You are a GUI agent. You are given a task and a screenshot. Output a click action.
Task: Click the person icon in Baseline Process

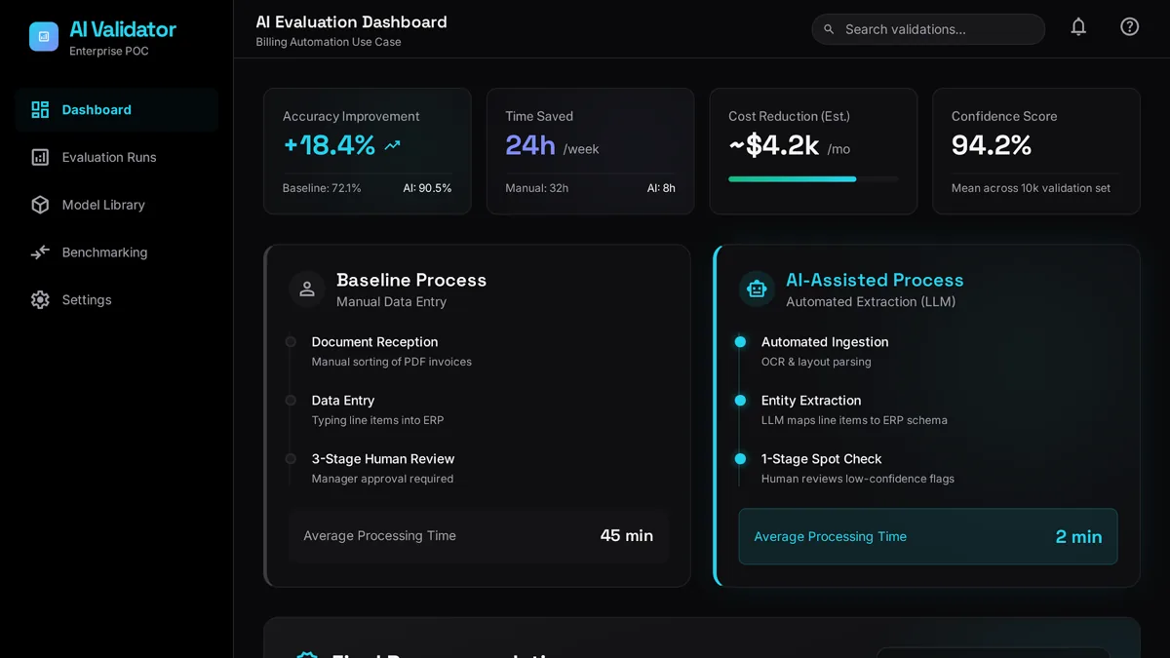(x=307, y=290)
